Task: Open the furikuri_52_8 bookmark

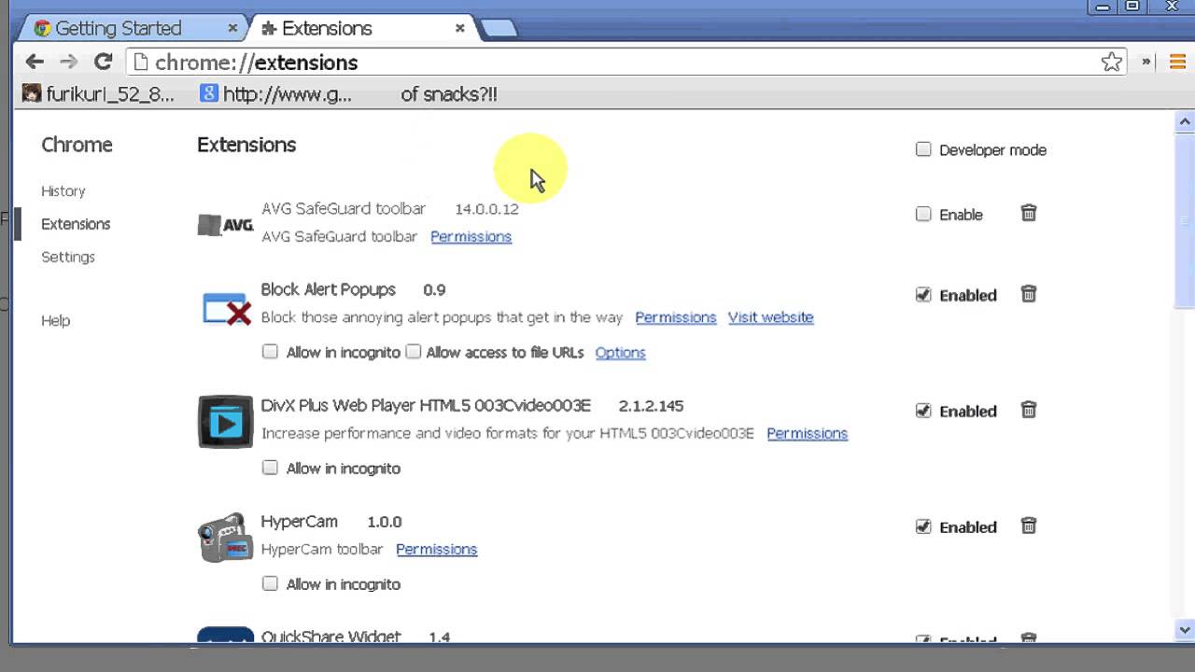Action: coord(99,93)
